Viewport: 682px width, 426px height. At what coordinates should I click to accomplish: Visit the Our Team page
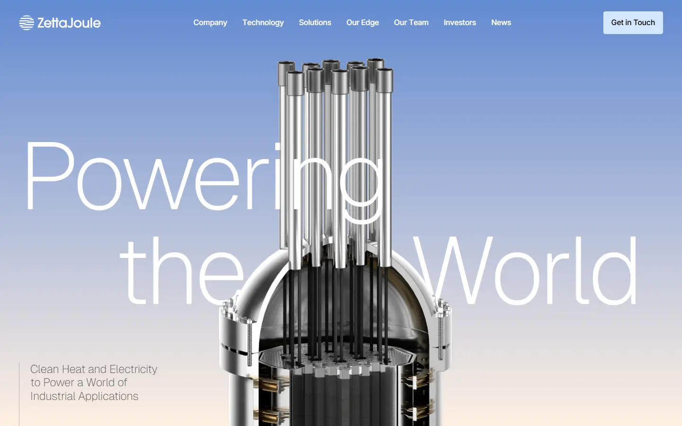[x=411, y=23]
